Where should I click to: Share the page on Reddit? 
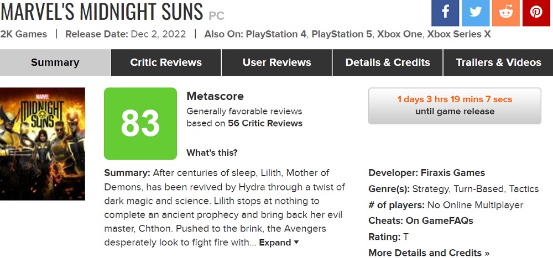(x=506, y=12)
